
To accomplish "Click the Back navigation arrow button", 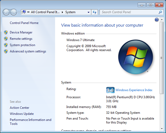I will [6, 12].
